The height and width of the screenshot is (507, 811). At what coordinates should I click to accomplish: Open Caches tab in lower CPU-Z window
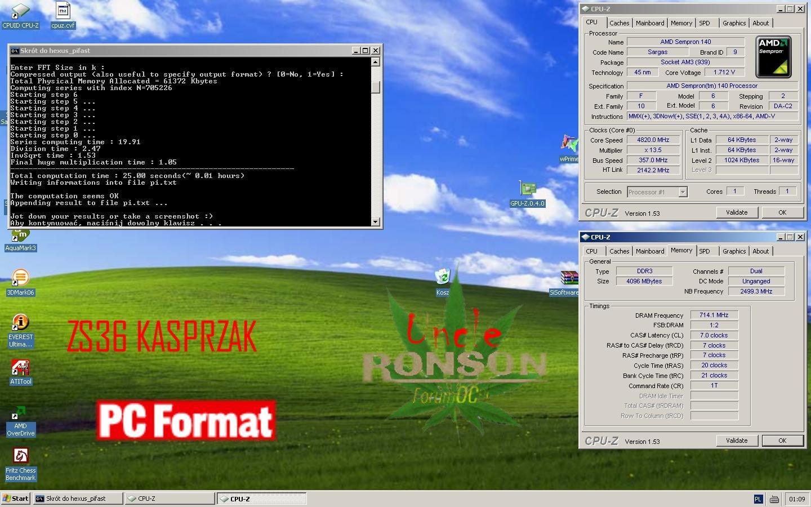pos(619,251)
